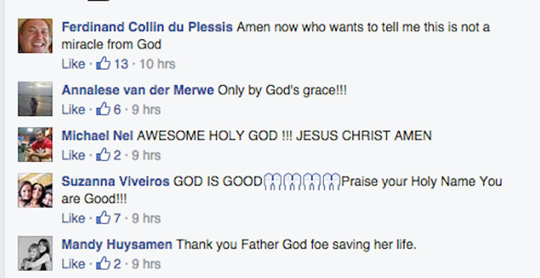
Task: Open Suzanna Viveiros name link
Action: 115,181
